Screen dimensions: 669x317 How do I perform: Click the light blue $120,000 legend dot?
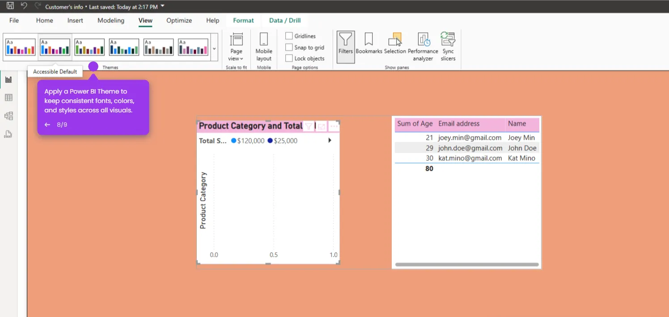(233, 141)
